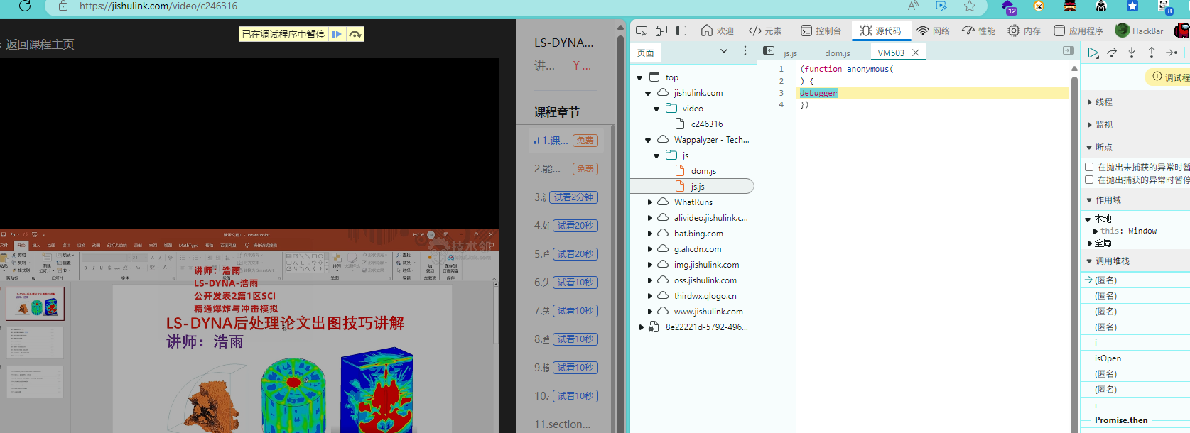The height and width of the screenshot is (433, 1190).
Task: Expand WhatRuns node in source tree
Action: [x=649, y=202]
